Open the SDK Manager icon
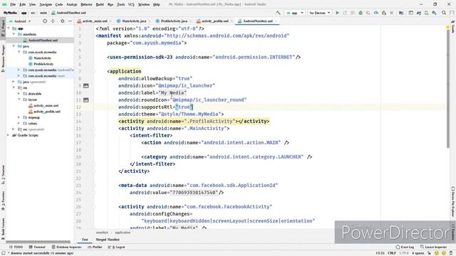 (434, 13)
